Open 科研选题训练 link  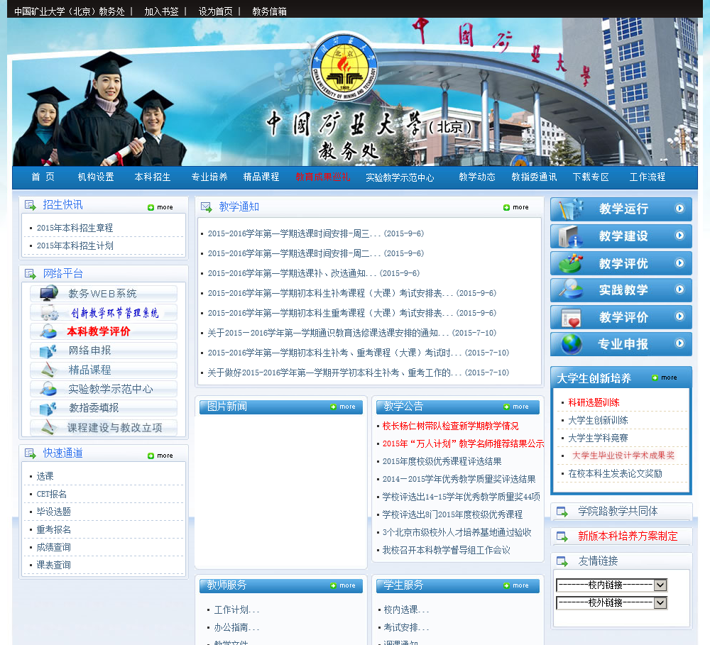(594, 402)
